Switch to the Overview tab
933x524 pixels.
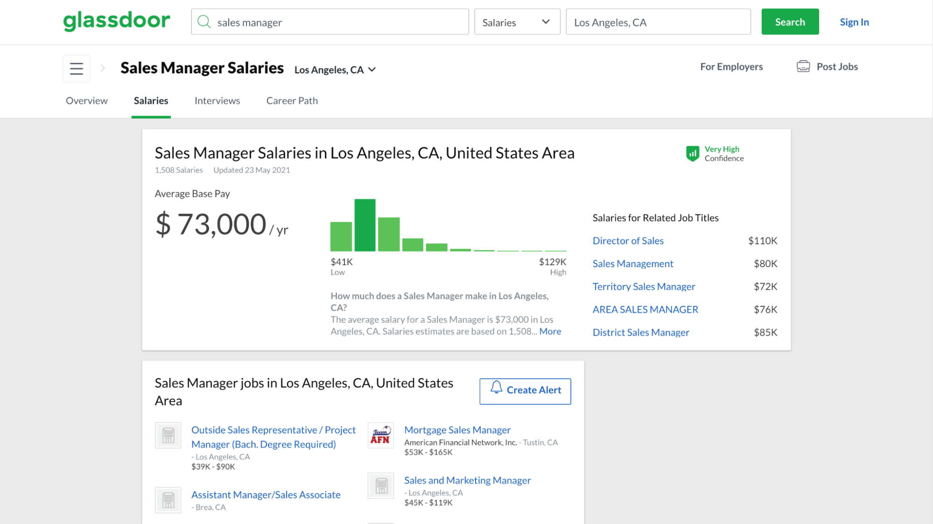pos(87,100)
